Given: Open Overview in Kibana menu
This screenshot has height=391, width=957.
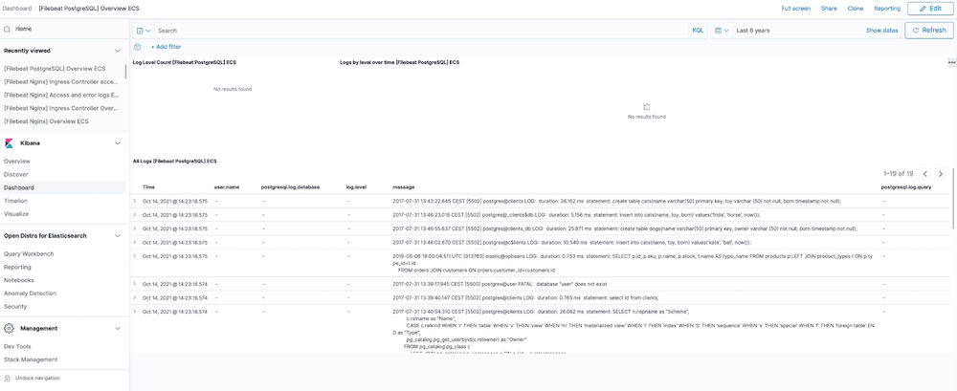Looking at the screenshot, I should pyautogui.click(x=17, y=161).
